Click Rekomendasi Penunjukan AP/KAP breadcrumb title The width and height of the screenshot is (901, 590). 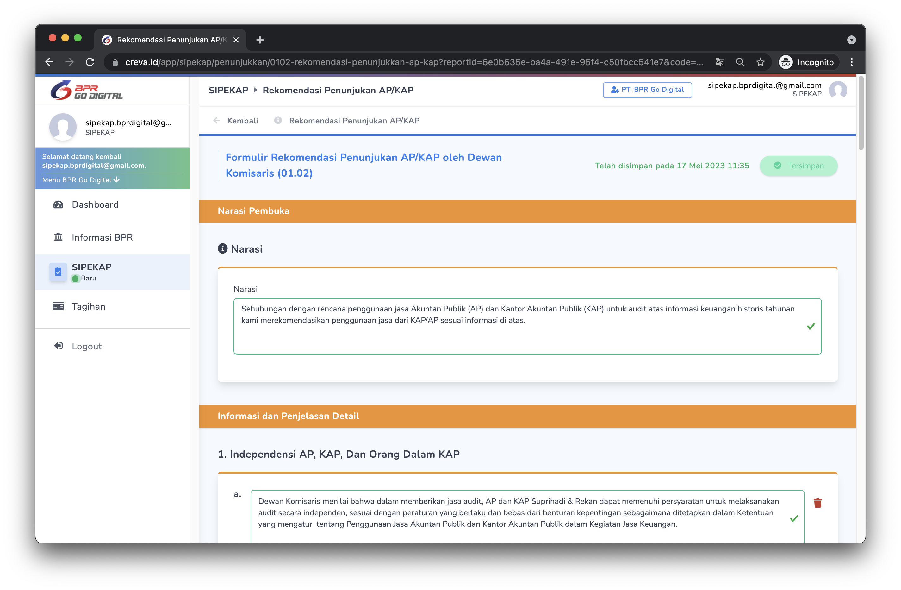(338, 90)
